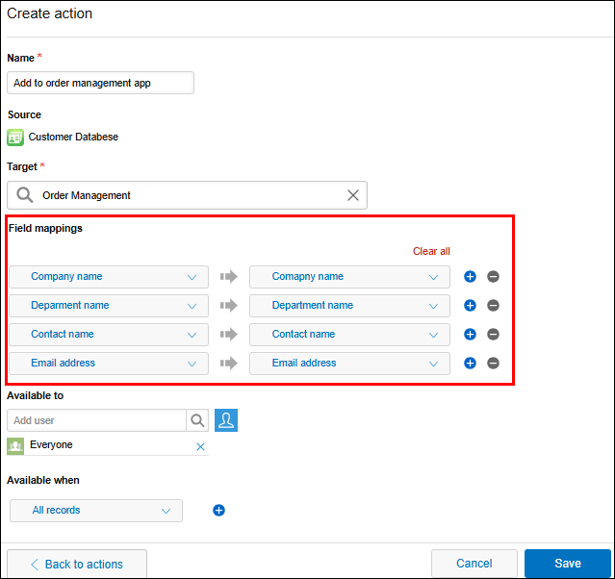
Task: Click the search icon next to Add user
Action: (197, 420)
